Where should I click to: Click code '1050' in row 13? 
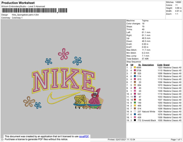click(160, 103)
